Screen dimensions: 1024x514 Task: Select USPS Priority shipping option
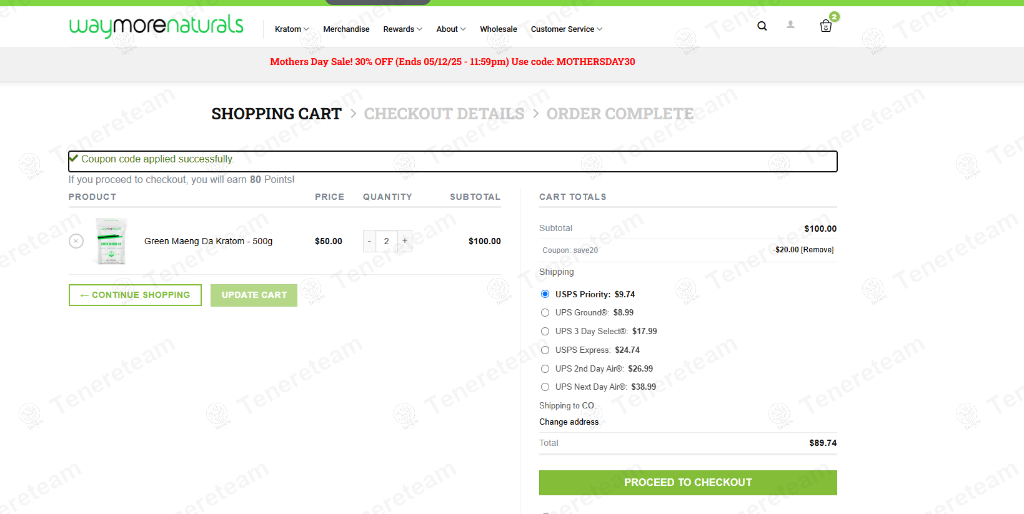(545, 294)
